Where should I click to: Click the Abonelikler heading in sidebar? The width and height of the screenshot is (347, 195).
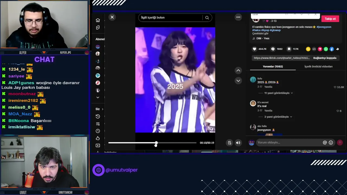click(100, 39)
